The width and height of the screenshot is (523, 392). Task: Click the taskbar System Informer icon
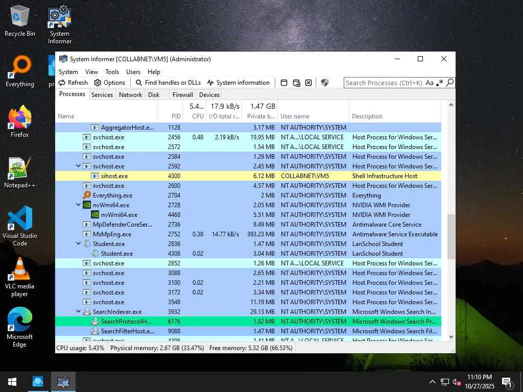coord(63,382)
